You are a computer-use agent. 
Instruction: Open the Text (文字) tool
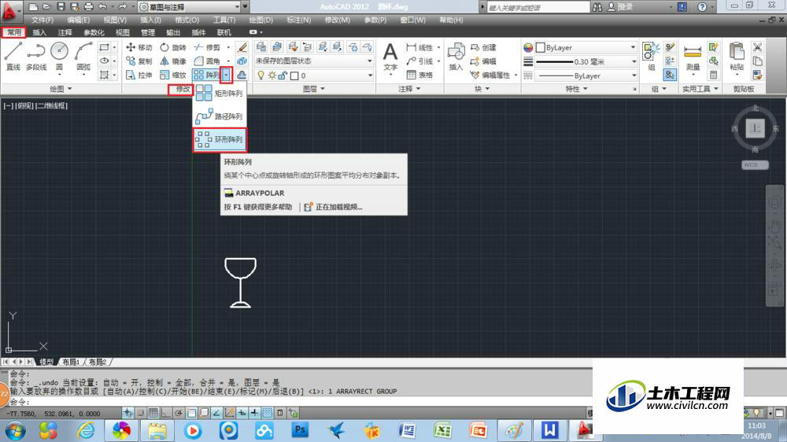390,56
